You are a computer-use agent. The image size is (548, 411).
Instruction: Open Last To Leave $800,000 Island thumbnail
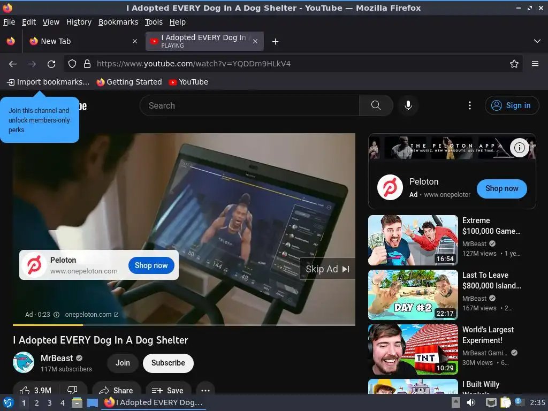click(x=413, y=295)
